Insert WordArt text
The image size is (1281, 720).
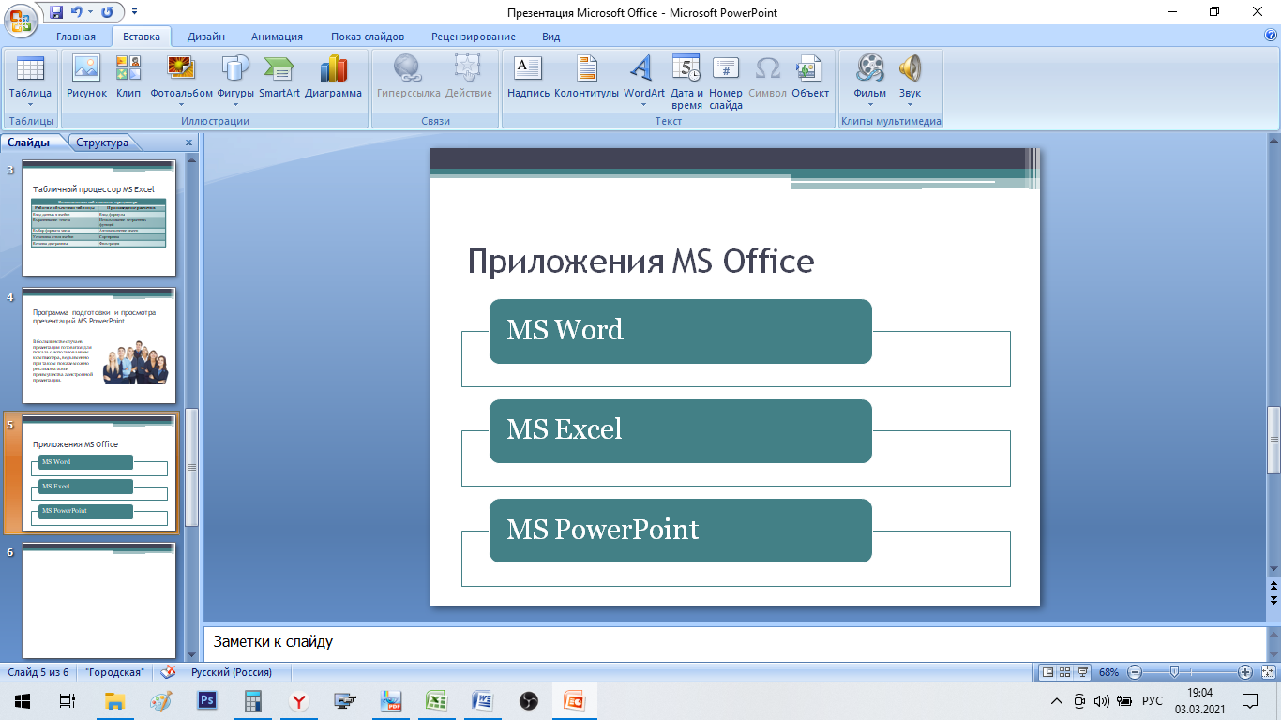click(643, 77)
